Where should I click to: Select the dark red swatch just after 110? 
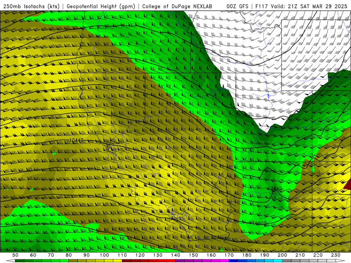pos(126,261)
